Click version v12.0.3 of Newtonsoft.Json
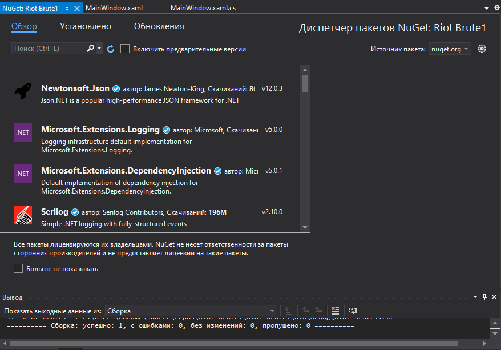The height and width of the screenshot is (350, 501). point(272,88)
